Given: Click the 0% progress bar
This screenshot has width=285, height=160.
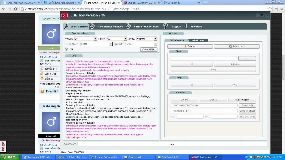Looking at the screenshot, I should 172,144.
